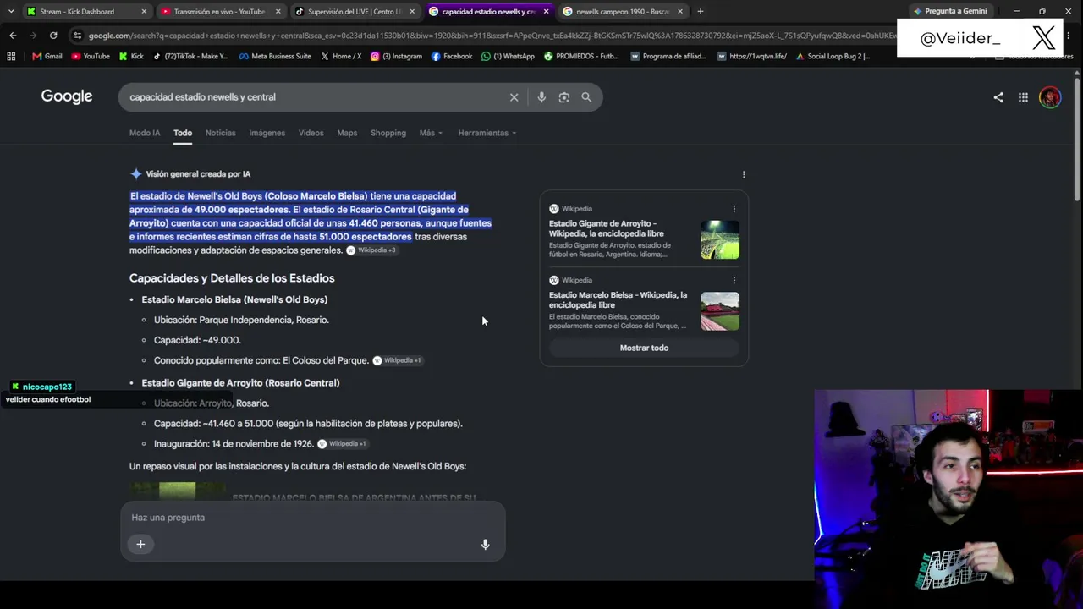
Task: Open the Google account profile picture
Action: click(1050, 97)
